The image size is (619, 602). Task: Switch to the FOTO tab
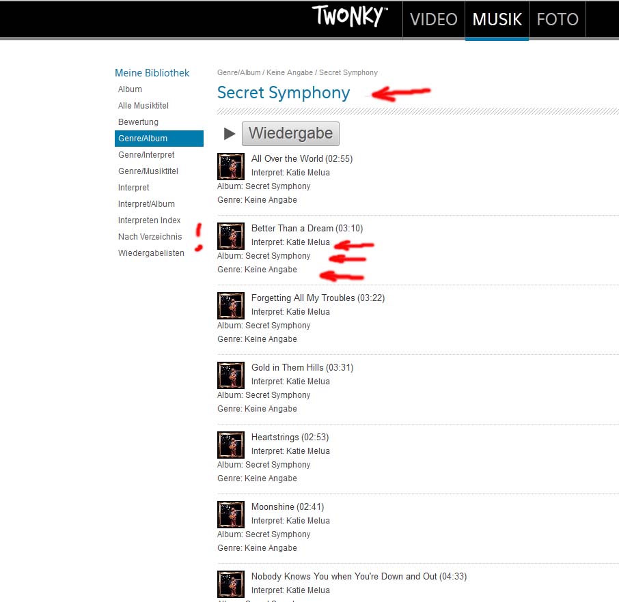[557, 19]
